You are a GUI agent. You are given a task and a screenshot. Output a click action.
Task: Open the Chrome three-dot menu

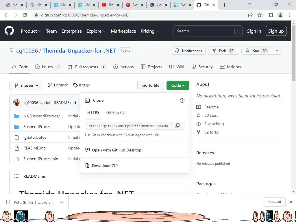290,15
